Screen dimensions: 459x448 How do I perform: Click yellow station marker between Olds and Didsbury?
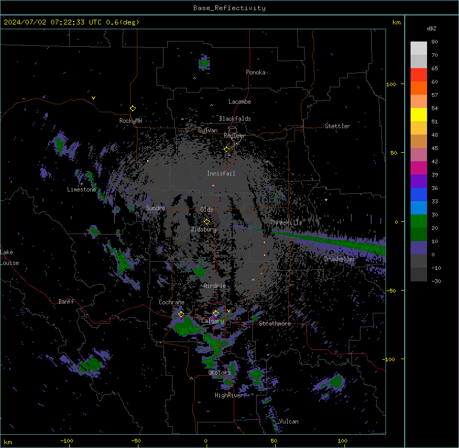coord(207,221)
